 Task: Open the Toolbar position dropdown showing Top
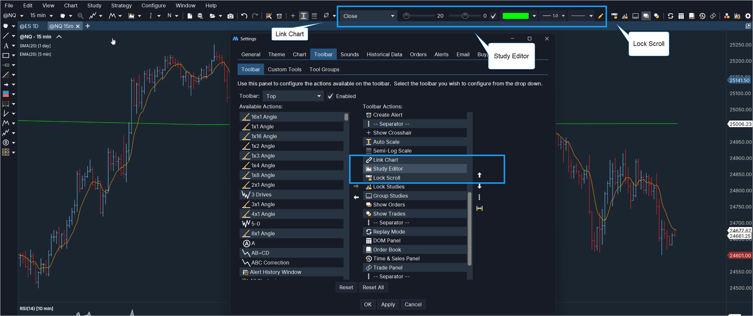click(293, 96)
